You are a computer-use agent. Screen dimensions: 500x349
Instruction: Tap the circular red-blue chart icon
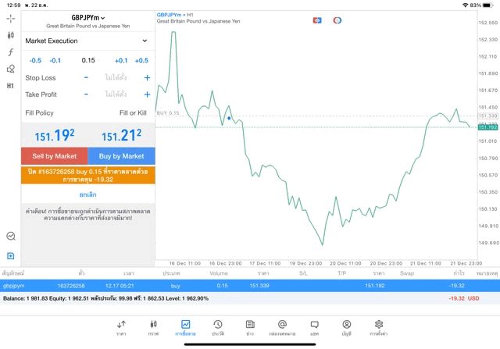coord(337,20)
